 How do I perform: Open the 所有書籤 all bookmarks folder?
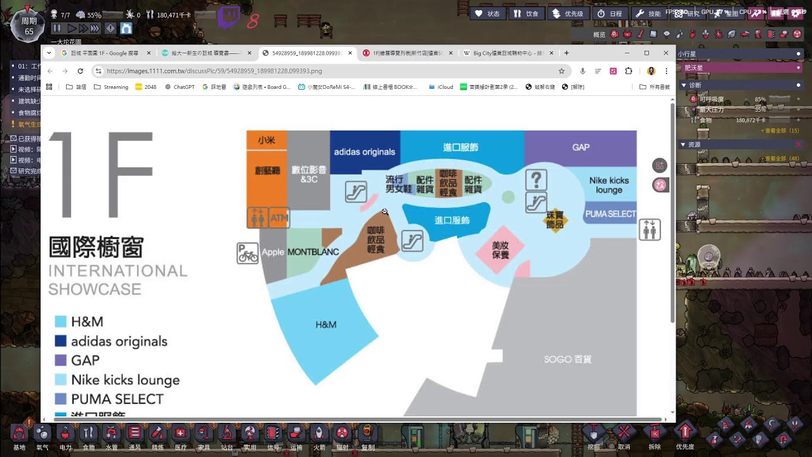pos(655,87)
